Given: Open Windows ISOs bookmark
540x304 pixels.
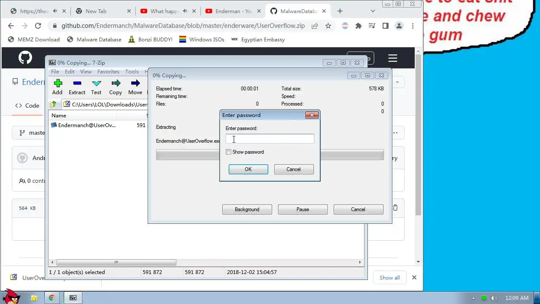Looking at the screenshot, I should [x=202, y=39].
